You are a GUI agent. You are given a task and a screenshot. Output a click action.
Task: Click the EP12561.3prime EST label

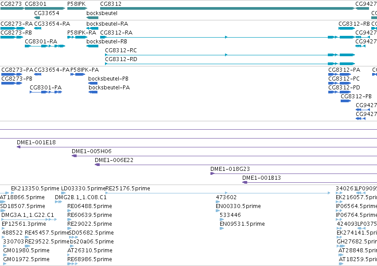pyautogui.click(x=24, y=224)
